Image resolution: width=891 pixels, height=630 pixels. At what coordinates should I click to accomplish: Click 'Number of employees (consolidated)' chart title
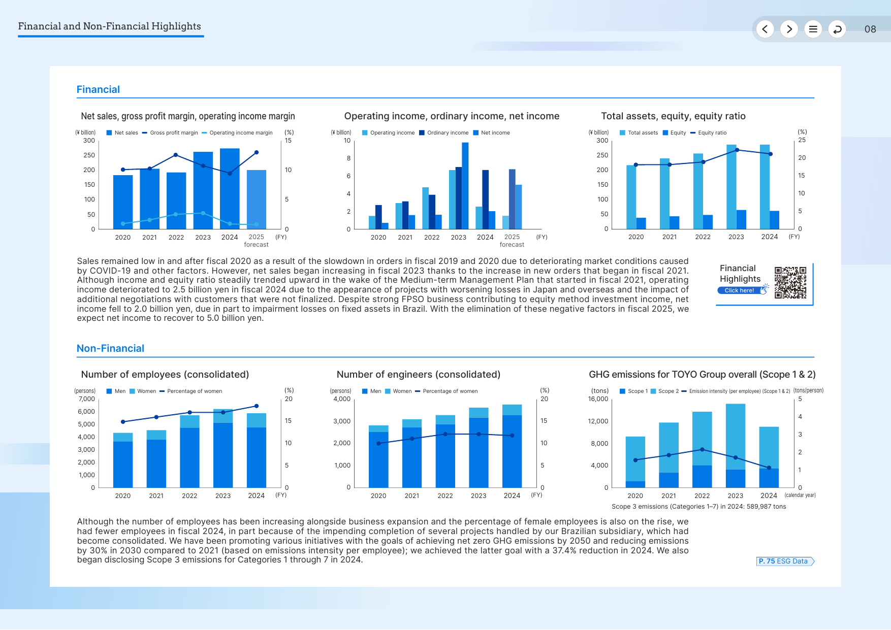coord(165,375)
